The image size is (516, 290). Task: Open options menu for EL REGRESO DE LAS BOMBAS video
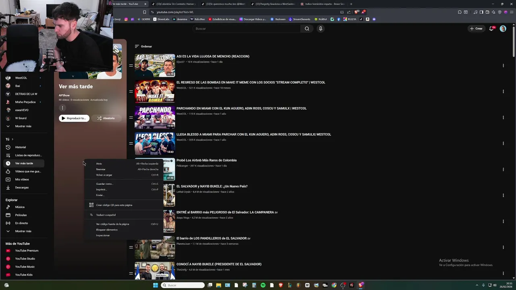(503, 91)
